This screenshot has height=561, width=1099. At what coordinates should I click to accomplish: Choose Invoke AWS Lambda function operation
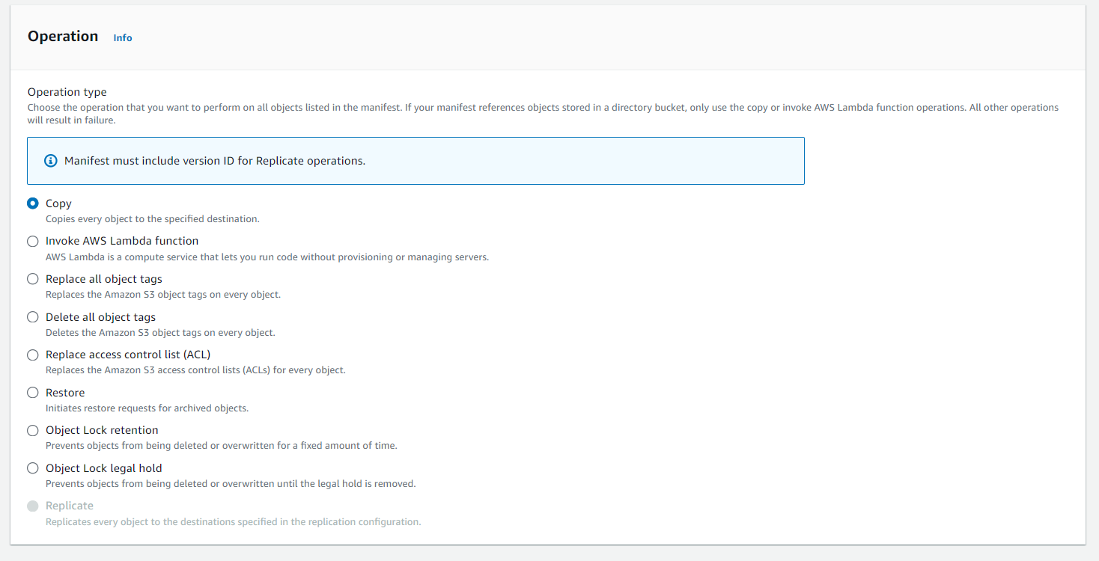tap(33, 241)
